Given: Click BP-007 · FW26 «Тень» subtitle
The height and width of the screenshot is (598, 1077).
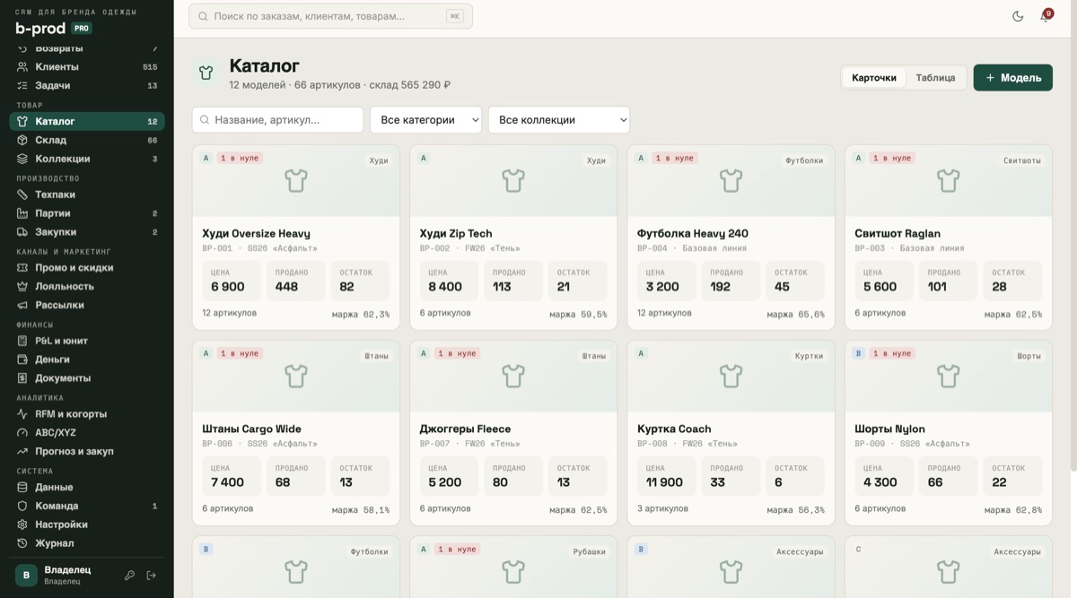Looking at the screenshot, I should (x=469, y=444).
